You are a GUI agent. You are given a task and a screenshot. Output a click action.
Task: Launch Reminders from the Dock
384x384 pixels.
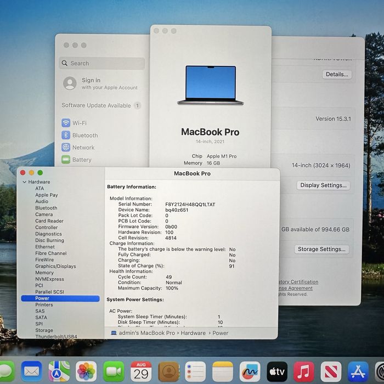click(195, 371)
